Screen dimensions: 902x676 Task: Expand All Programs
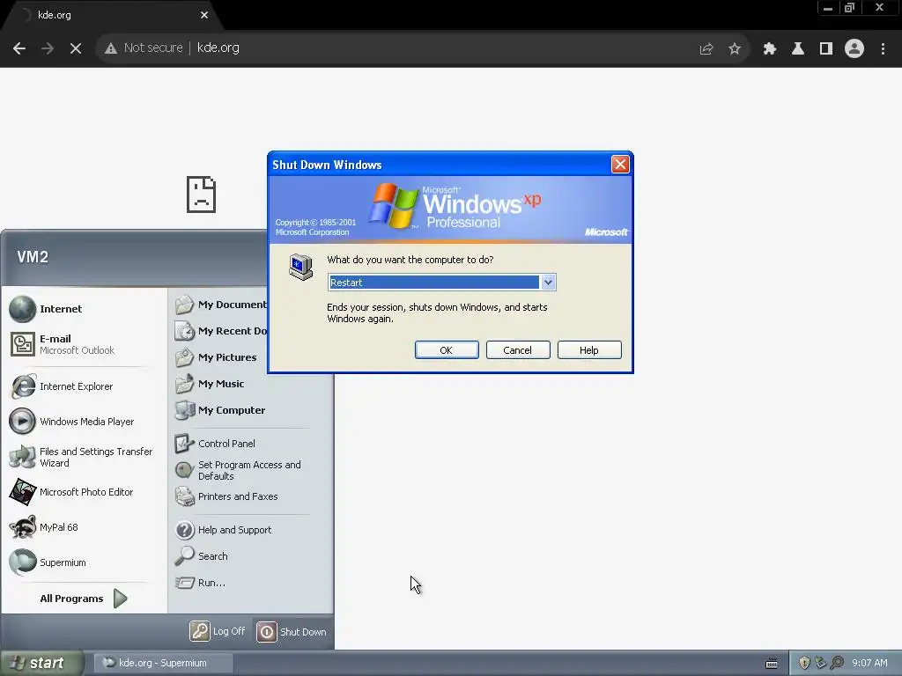(84, 599)
